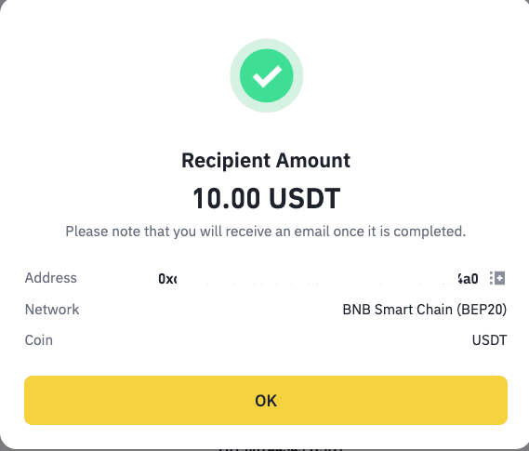Screen dimensions: 529x451
Task: Click the 10.00 figure in the amount
Action: (x=226, y=198)
